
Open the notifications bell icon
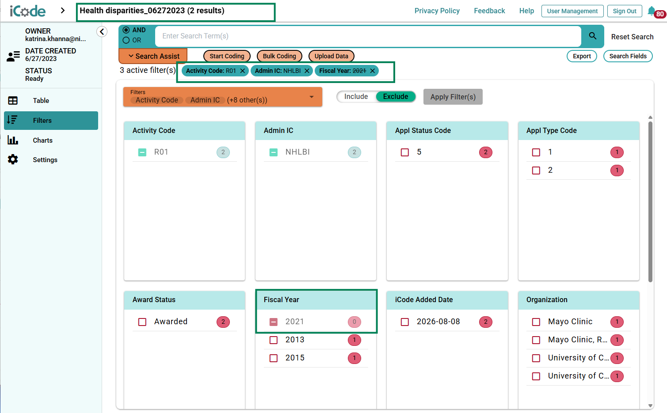(x=652, y=11)
